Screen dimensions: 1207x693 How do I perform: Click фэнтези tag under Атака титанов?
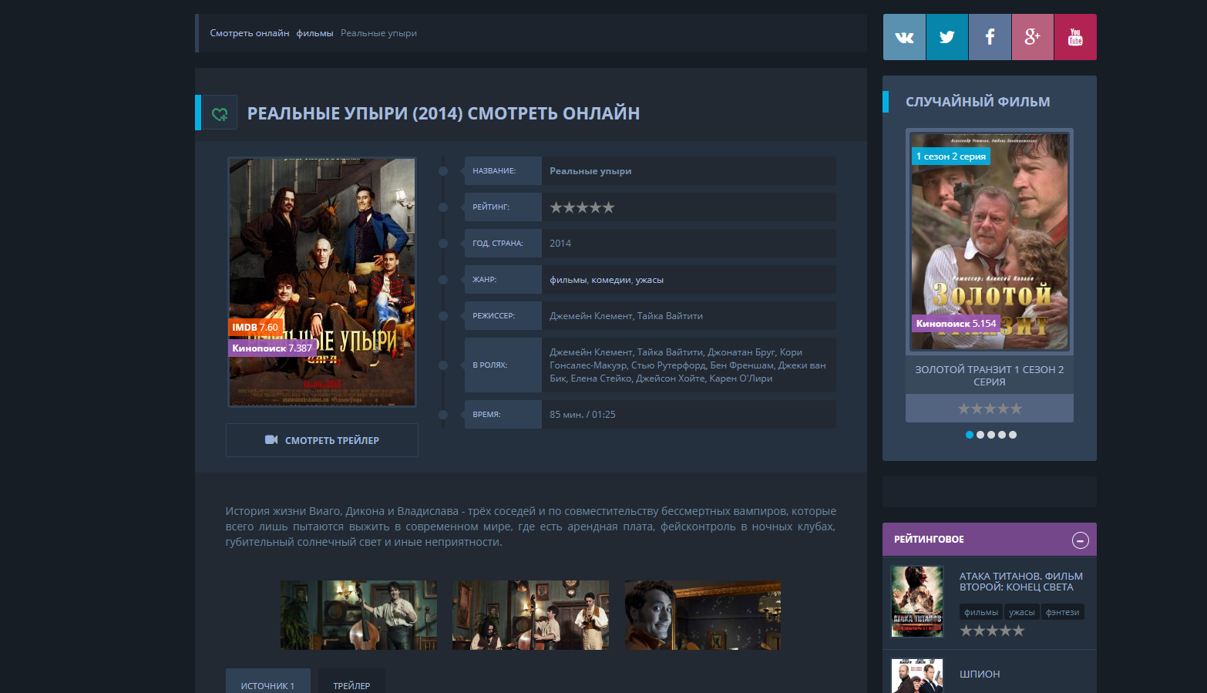(1063, 612)
